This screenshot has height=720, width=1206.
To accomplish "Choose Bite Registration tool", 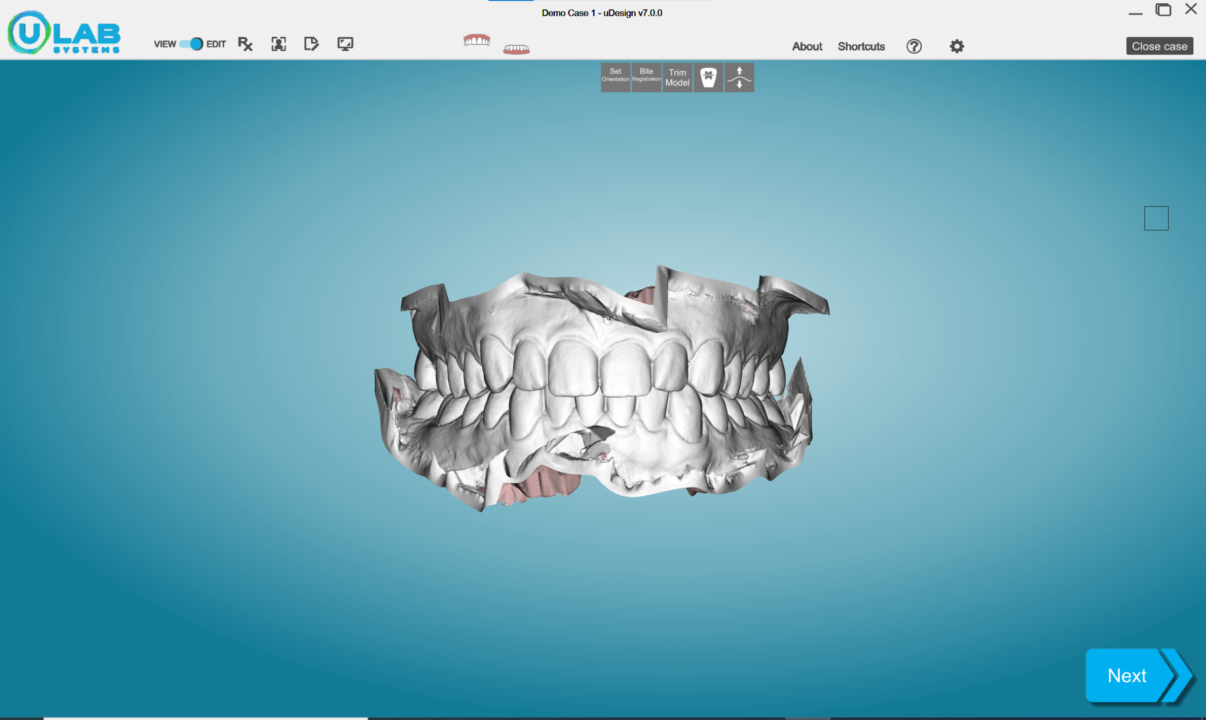I will coord(646,77).
